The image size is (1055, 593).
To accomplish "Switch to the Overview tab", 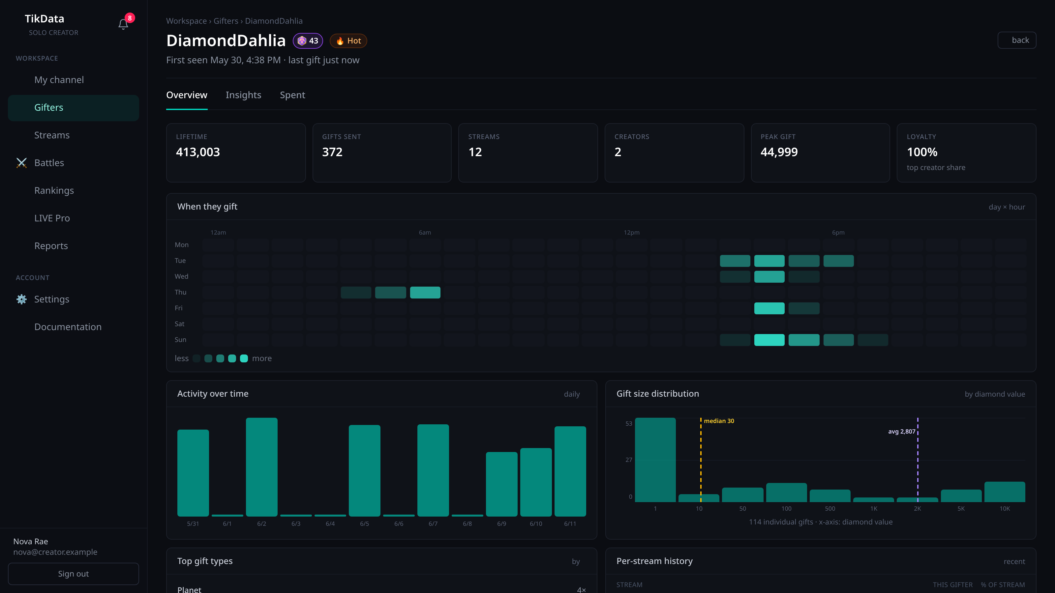I will click(x=187, y=95).
